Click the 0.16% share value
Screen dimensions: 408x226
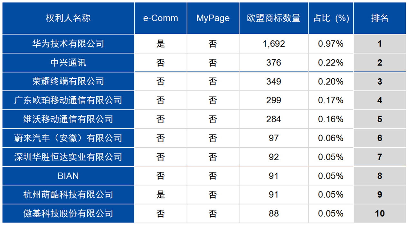click(331, 119)
